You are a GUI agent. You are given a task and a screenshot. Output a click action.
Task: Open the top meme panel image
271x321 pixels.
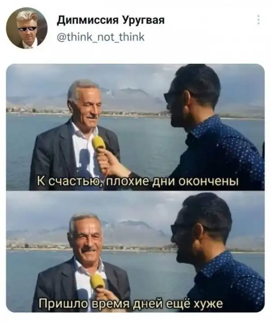coord(135,127)
